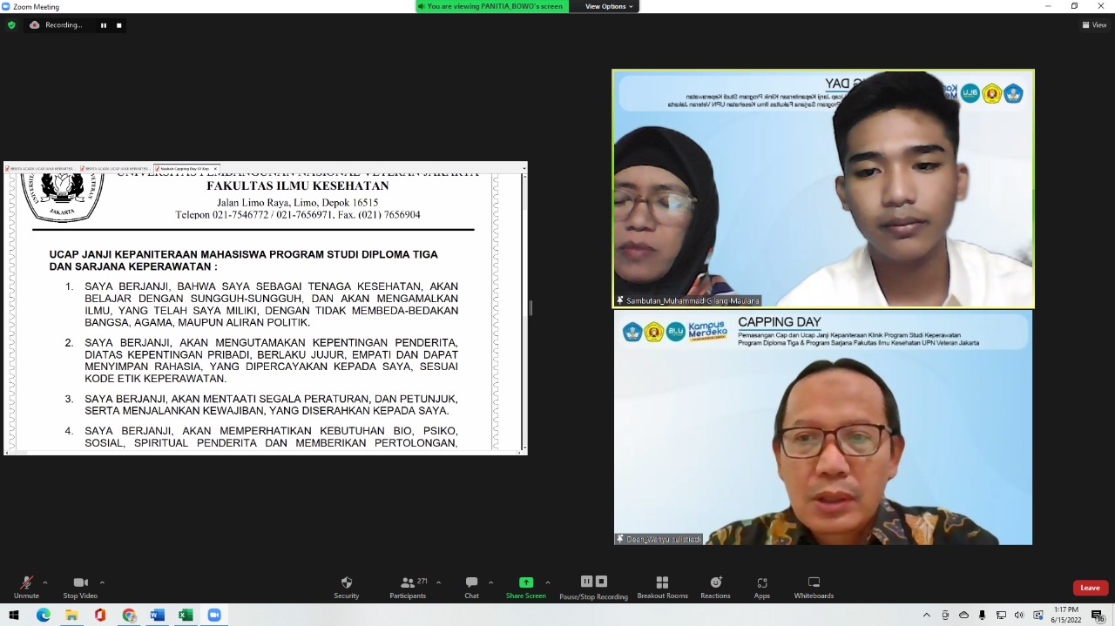Open Whiteboards
The width and height of the screenshot is (1115, 626).
point(814,588)
